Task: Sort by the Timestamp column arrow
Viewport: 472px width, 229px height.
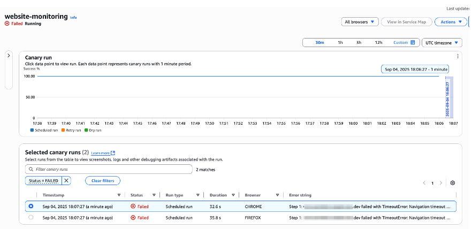Action: click(119, 195)
